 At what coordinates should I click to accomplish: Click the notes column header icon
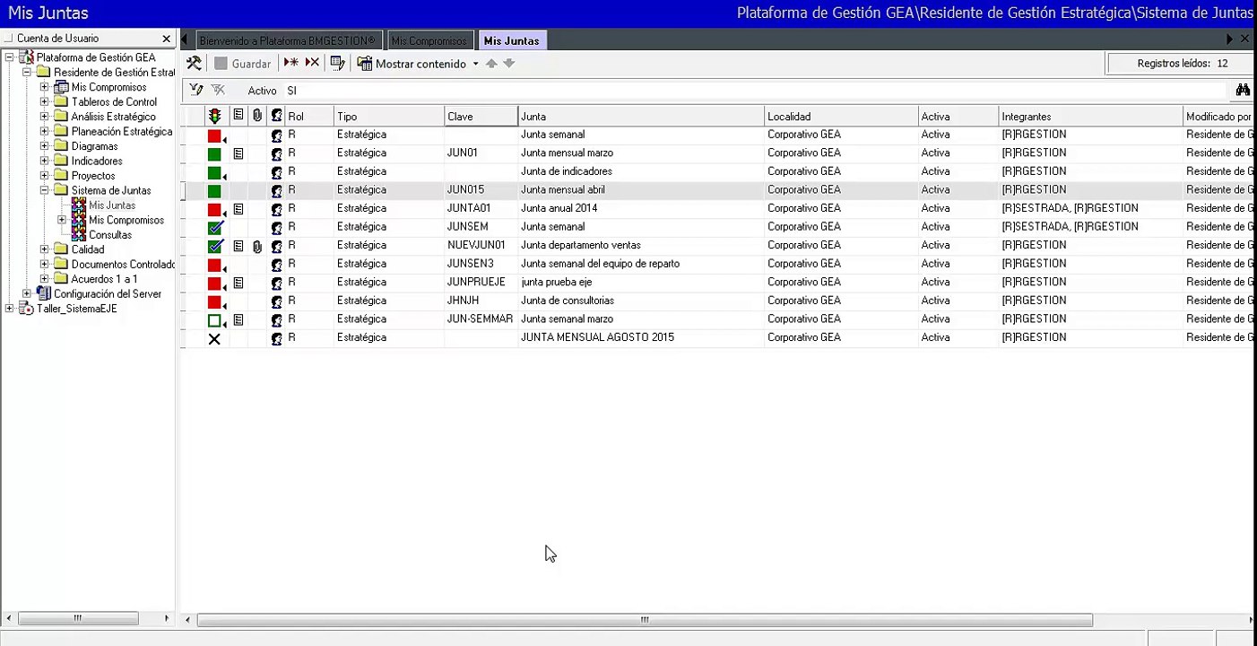click(x=238, y=116)
